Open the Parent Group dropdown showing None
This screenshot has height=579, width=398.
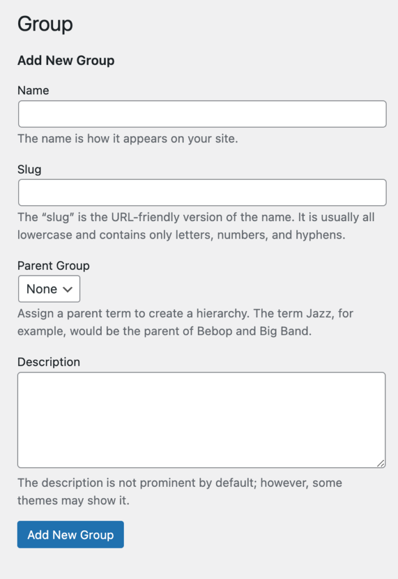49,289
